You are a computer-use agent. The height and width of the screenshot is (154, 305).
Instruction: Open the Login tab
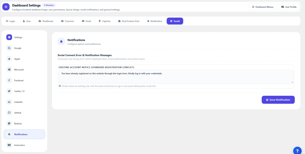pos(10,21)
